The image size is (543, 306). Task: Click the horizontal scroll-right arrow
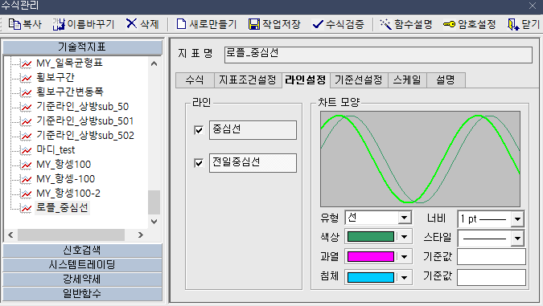click(x=140, y=235)
